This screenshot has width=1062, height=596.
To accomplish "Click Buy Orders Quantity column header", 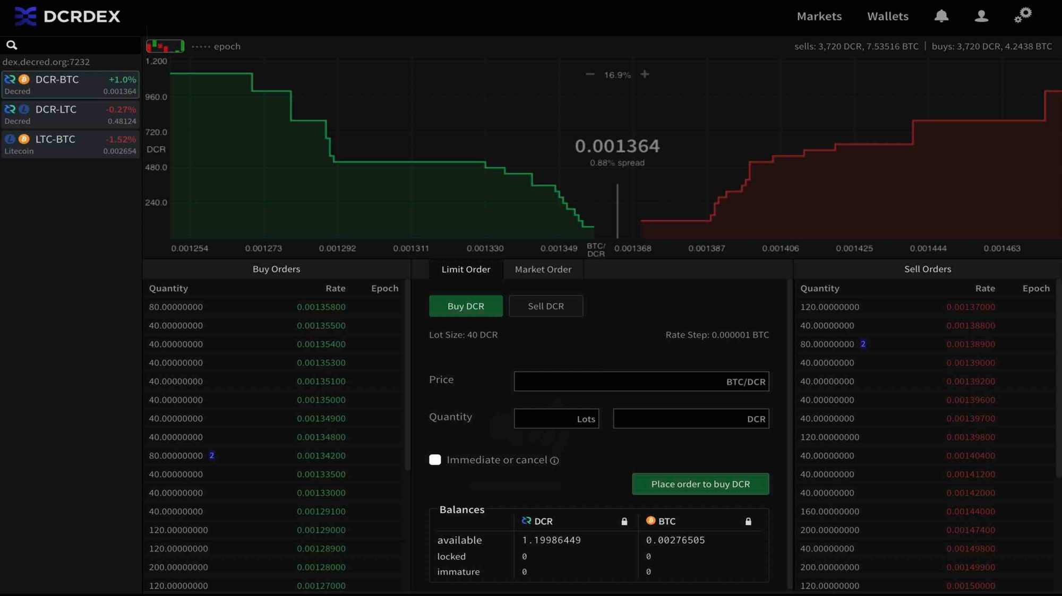I will (x=168, y=288).
